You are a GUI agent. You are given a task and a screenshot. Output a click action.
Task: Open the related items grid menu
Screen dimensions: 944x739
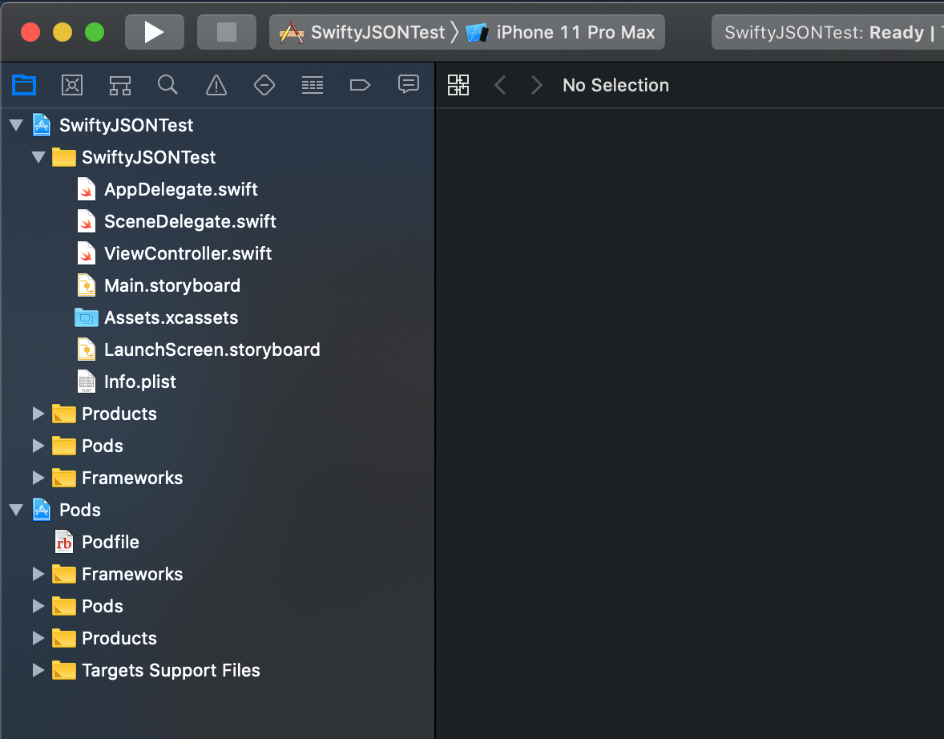[458, 85]
